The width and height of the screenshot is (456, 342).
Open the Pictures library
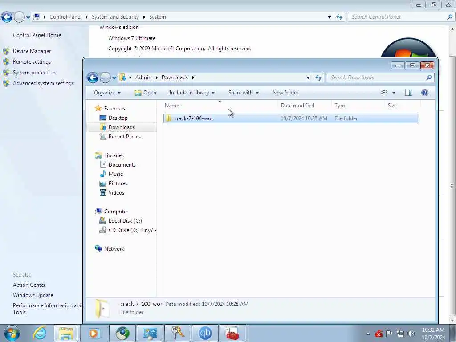[118, 183]
